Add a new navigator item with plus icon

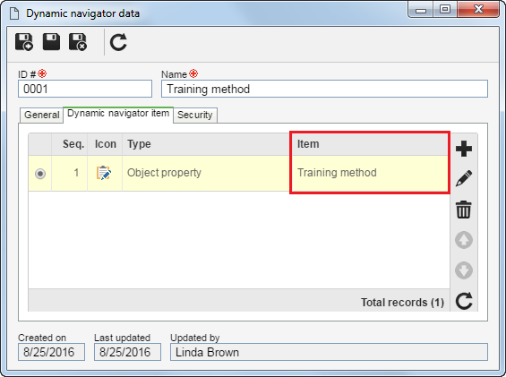tap(464, 149)
